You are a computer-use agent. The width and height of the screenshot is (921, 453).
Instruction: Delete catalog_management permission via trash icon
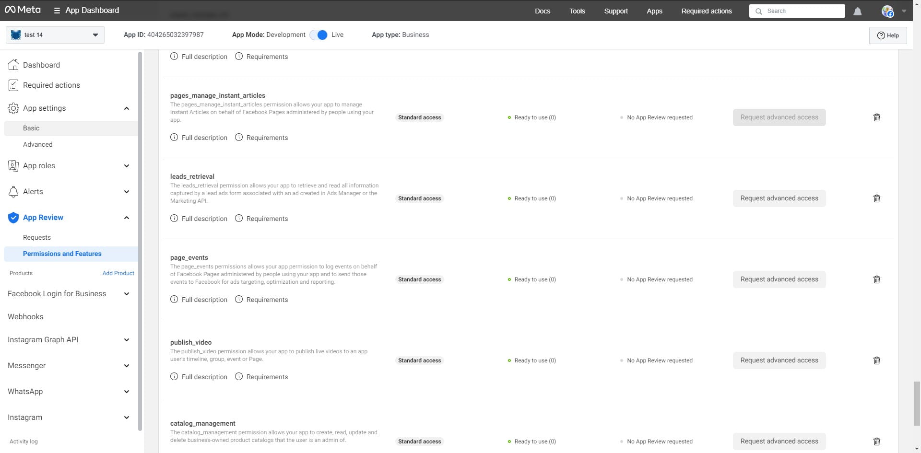pyautogui.click(x=877, y=441)
